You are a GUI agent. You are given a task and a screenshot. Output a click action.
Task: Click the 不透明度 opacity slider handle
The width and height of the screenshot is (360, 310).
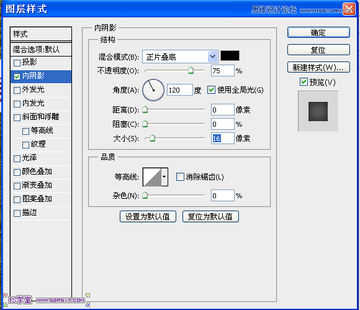pos(191,70)
